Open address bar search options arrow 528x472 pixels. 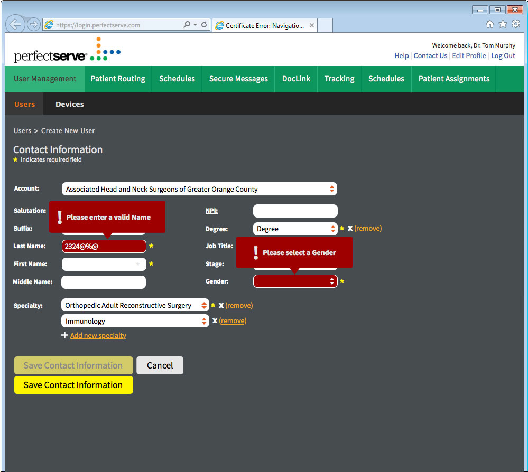point(196,24)
